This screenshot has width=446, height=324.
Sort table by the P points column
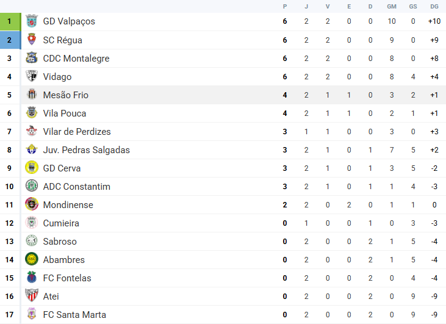[285, 7]
